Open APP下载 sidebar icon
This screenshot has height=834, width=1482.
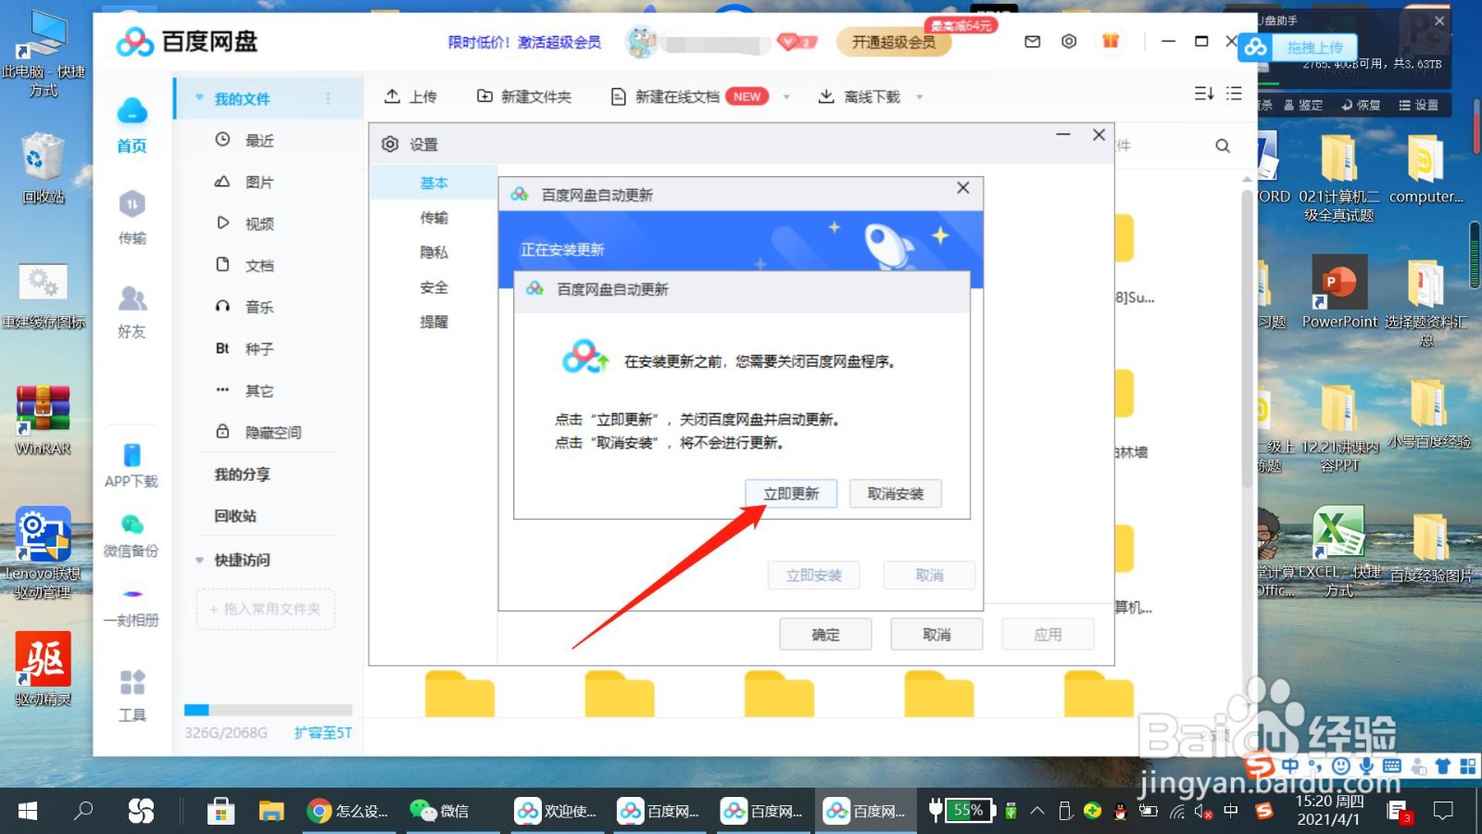(132, 466)
